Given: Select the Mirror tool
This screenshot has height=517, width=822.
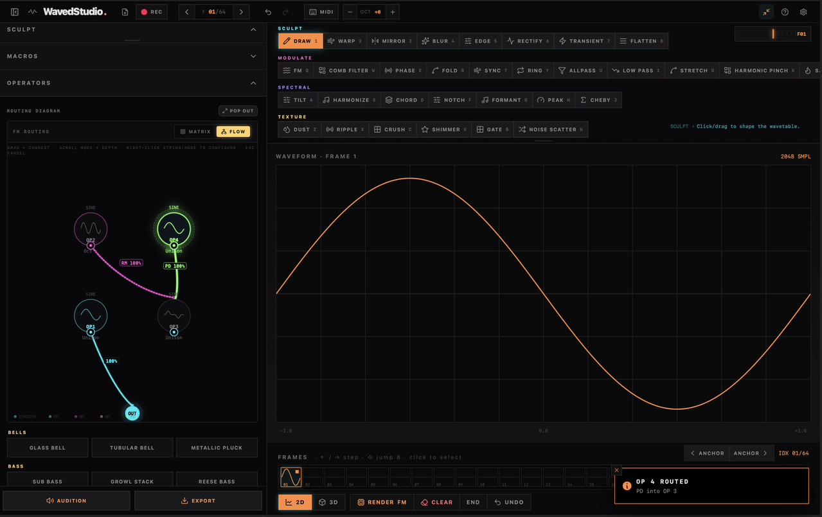Looking at the screenshot, I should click(x=392, y=41).
